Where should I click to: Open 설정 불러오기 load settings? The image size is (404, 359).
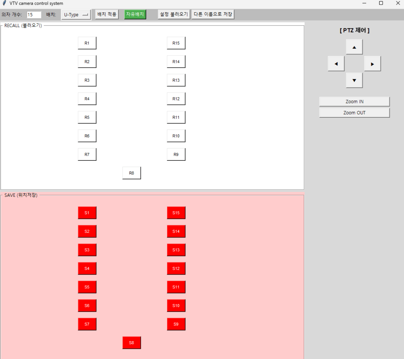(174, 15)
